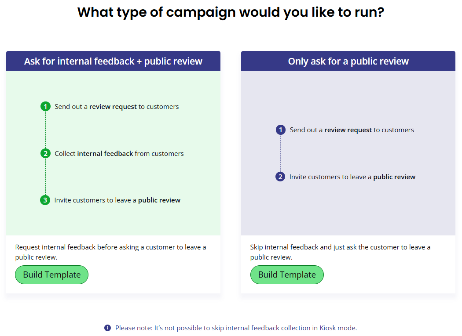This screenshot has height=336, width=462.
Task: Select 'Only ask for a public review' header
Action: [x=348, y=61]
